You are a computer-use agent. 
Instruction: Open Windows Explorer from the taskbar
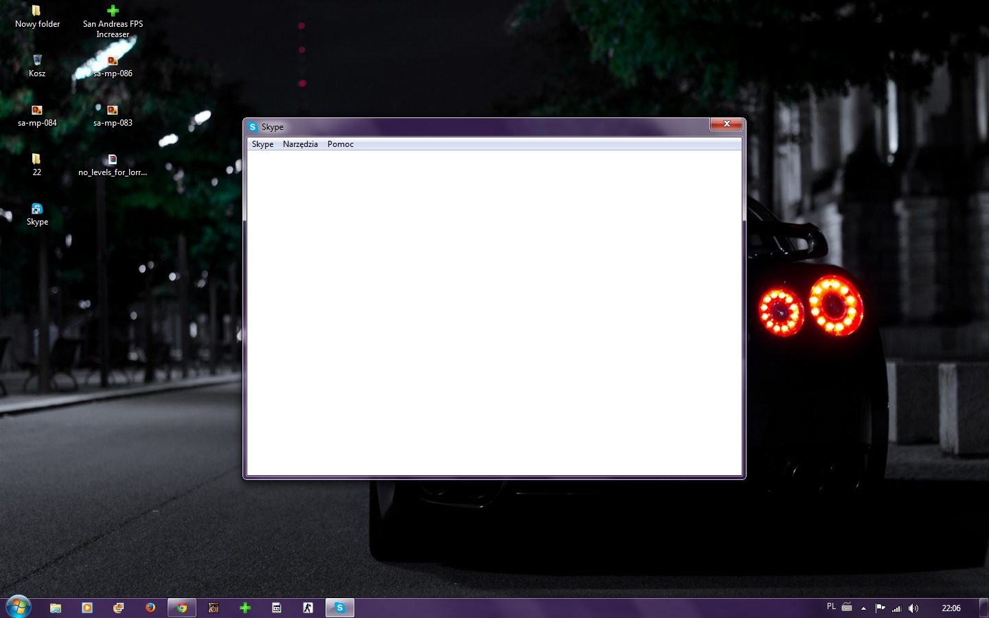(56, 608)
